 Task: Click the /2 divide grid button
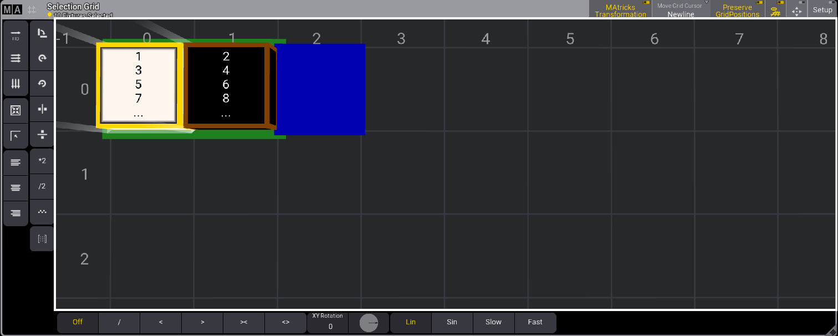pyautogui.click(x=42, y=186)
